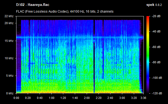Click the 3:00 time axis marker
Viewport: 168px width, 104px height.
[122, 98]
